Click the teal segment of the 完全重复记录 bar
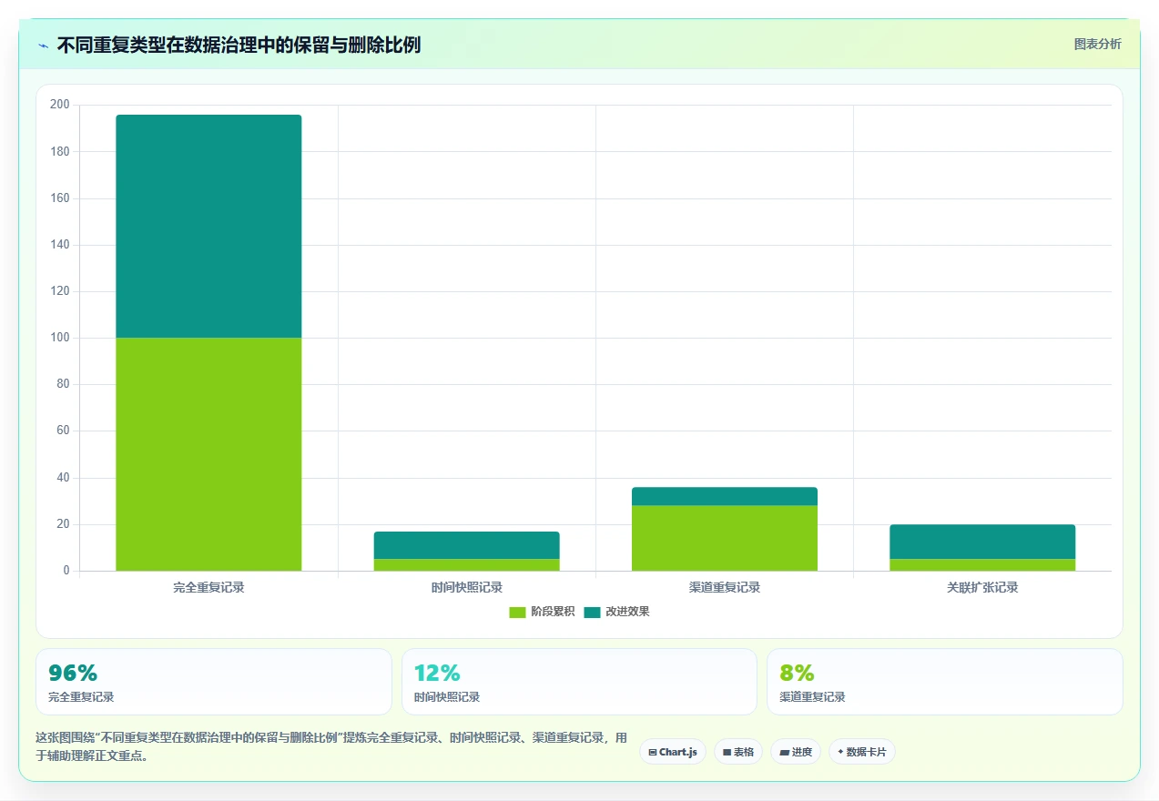The height and width of the screenshot is (801, 1159). pos(208,226)
